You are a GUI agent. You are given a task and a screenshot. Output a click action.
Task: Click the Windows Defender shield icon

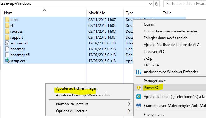[x=139, y=72]
